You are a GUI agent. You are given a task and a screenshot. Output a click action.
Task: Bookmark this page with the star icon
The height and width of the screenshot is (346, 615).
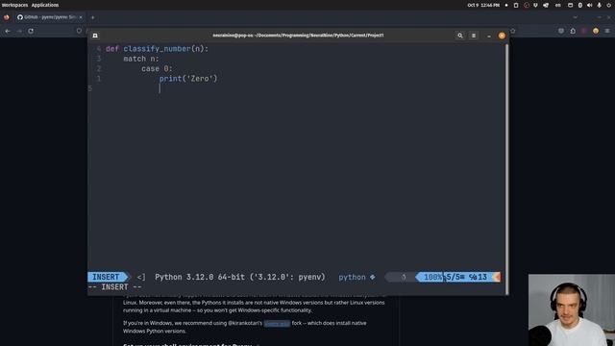(512, 31)
